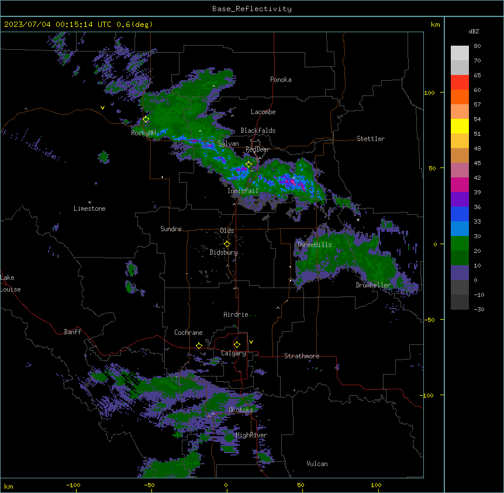Click the dBZ legend heading

click(x=474, y=31)
